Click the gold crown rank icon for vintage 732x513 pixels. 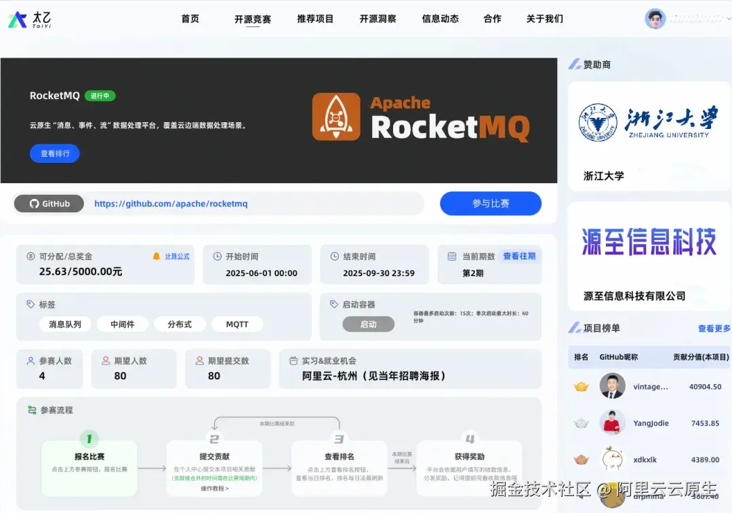[x=582, y=386]
